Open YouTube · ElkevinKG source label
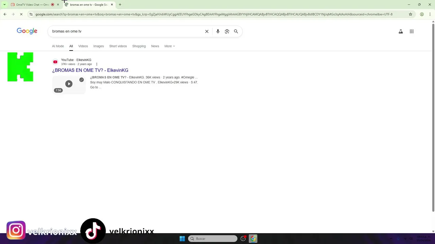 pos(76,60)
